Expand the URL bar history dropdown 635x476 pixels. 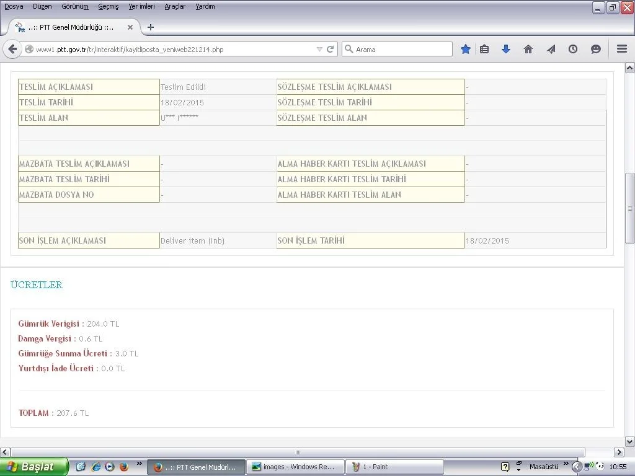pyautogui.click(x=319, y=50)
